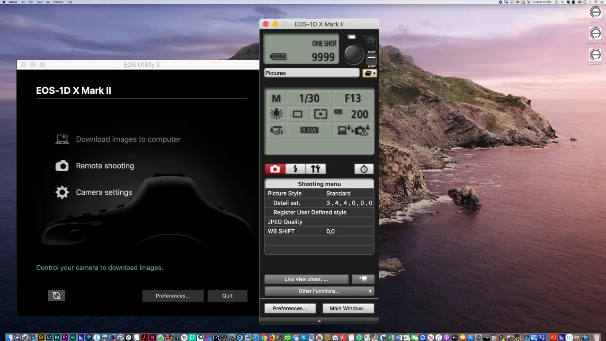606x341 pixels.
Task: Open the destination folder dropdown
Action: [x=369, y=73]
